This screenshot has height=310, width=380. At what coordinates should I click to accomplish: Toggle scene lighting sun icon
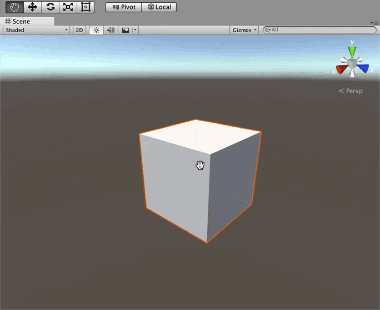click(x=96, y=30)
